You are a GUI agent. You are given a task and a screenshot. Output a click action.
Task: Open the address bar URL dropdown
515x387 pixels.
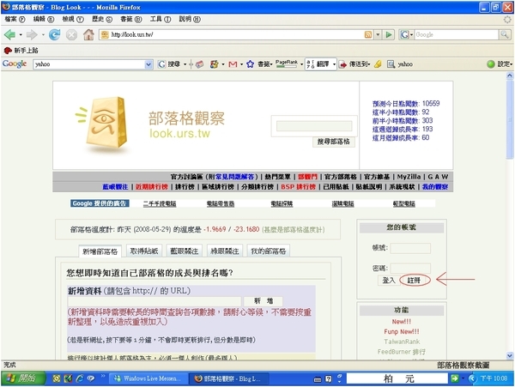pos(378,34)
